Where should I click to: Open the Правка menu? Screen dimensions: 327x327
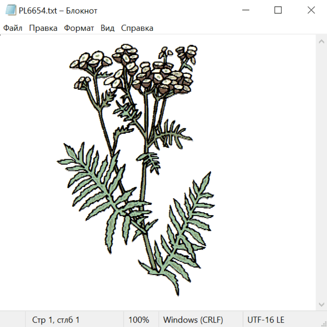(43, 28)
